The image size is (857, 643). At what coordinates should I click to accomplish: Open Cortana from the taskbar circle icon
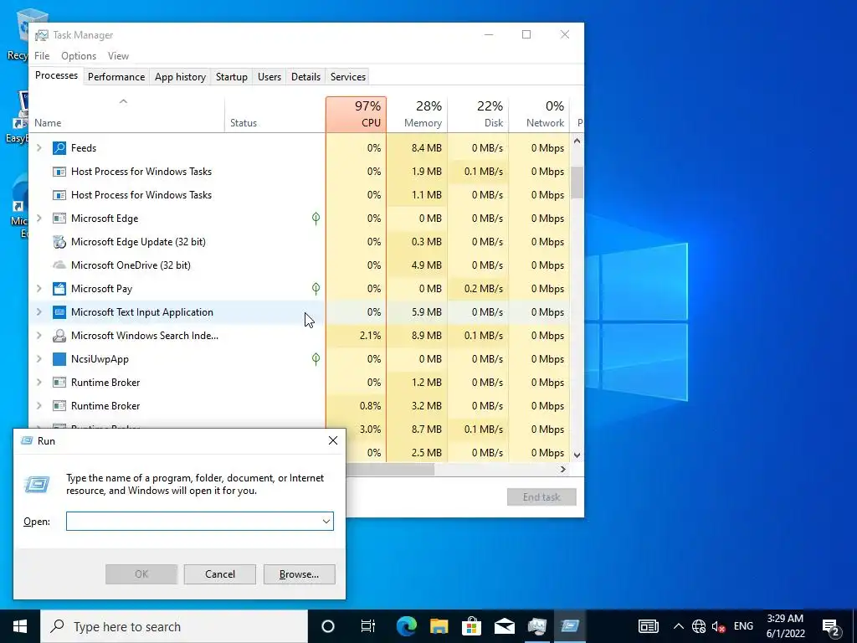[x=328, y=626]
